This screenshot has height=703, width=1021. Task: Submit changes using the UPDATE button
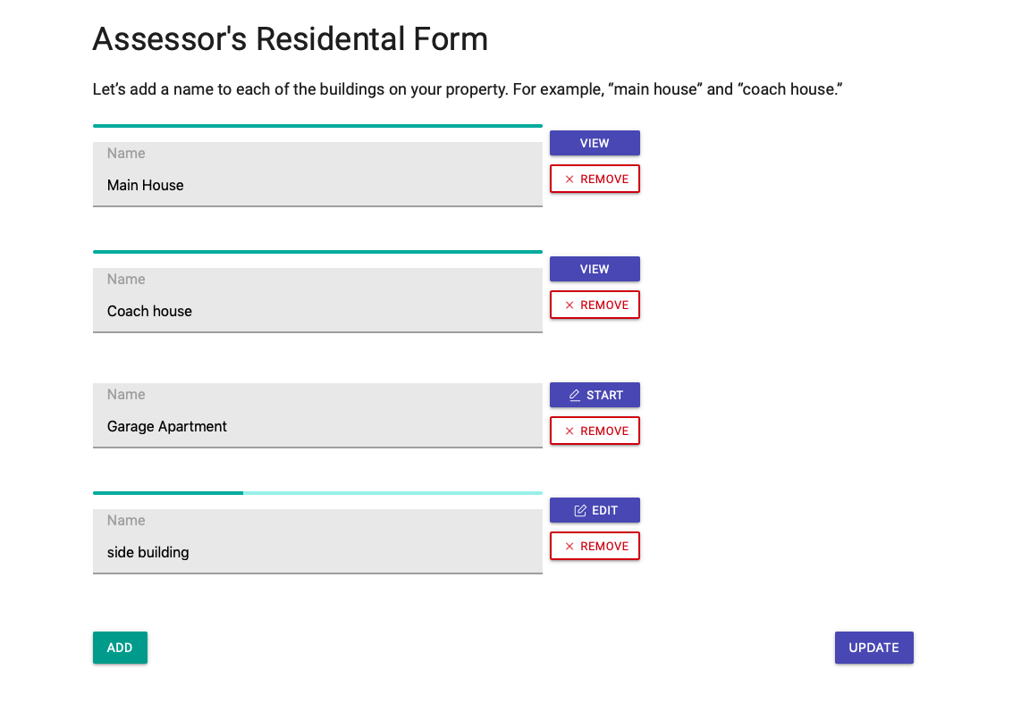pos(873,648)
